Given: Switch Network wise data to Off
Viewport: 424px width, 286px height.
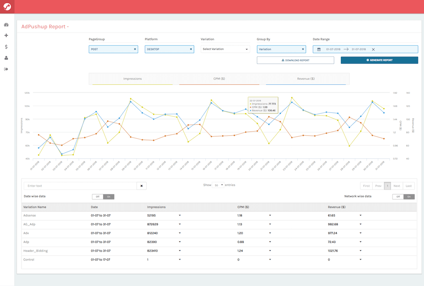Looking at the screenshot, I should [398, 197].
